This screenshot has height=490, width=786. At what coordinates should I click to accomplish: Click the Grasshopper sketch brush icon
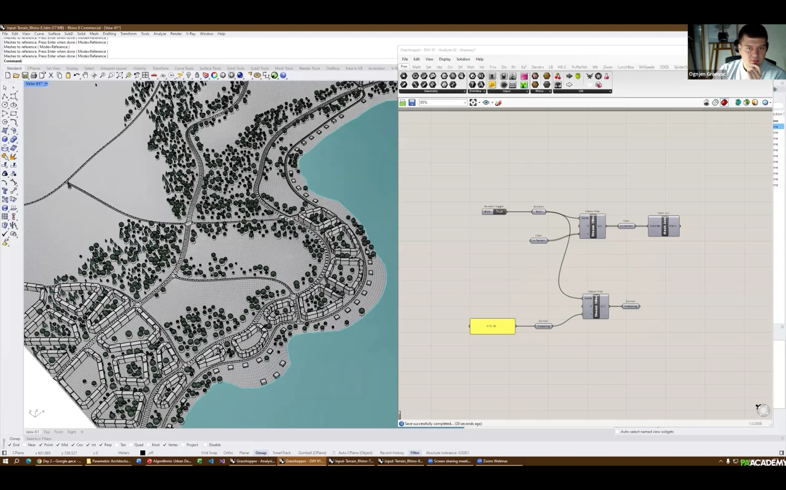[x=498, y=102]
